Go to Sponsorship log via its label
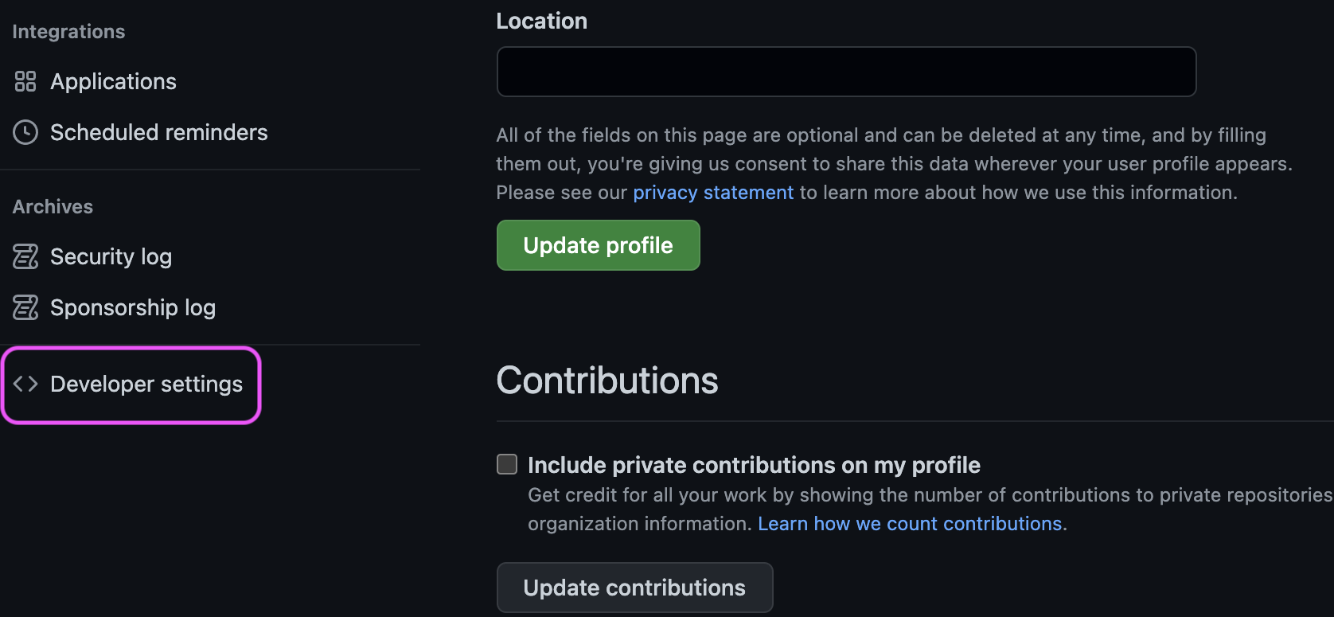 pos(133,307)
